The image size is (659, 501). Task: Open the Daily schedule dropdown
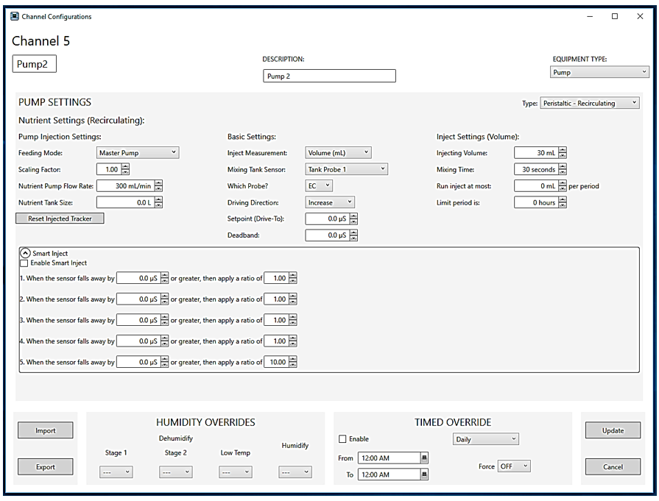point(486,439)
